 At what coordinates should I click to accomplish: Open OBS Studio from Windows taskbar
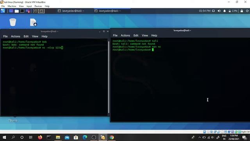coord(94,137)
